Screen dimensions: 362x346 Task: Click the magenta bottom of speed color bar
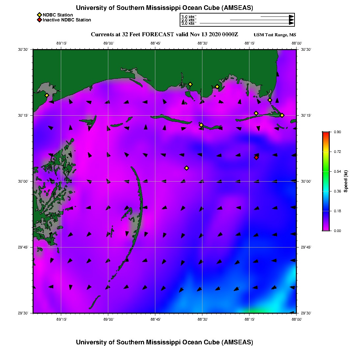click(x=326, y=228)
